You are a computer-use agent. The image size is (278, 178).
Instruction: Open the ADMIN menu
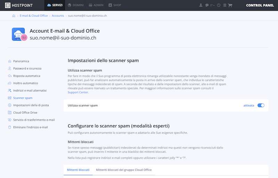click(x=96, y=5)
